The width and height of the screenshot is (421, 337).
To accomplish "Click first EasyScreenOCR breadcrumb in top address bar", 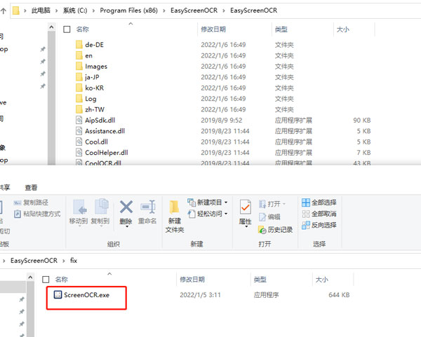I will coord(194,11).
